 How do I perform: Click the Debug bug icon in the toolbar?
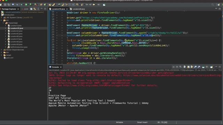coord(22,5)
